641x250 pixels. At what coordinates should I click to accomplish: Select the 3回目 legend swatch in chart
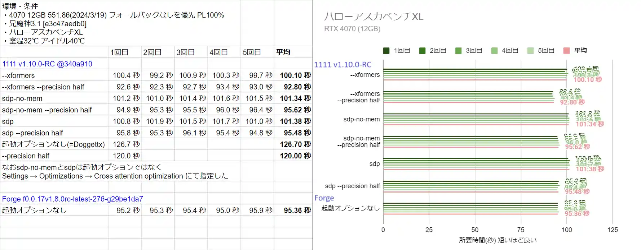[x=458, y=51]
